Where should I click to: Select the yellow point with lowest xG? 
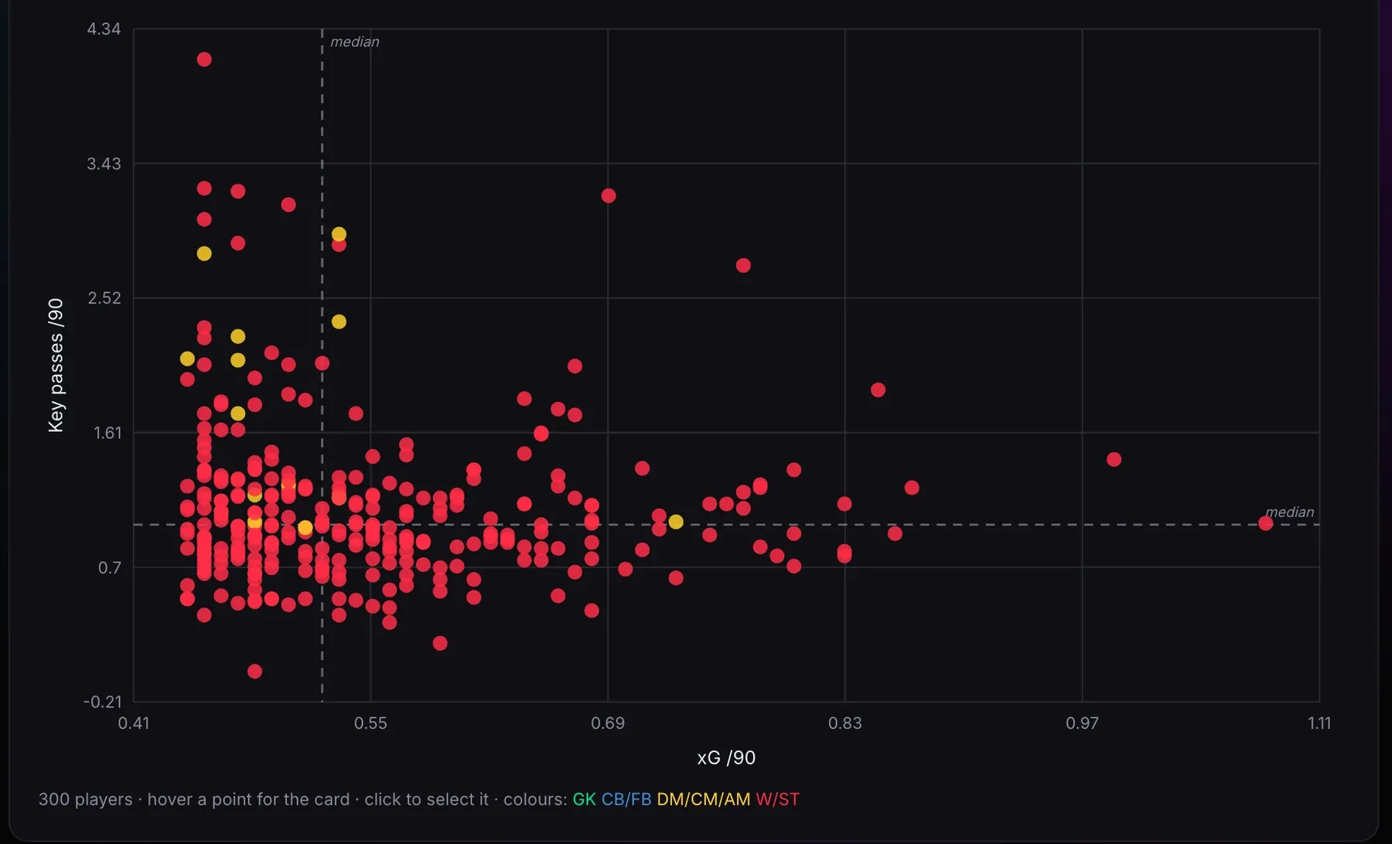click(187, 359)
